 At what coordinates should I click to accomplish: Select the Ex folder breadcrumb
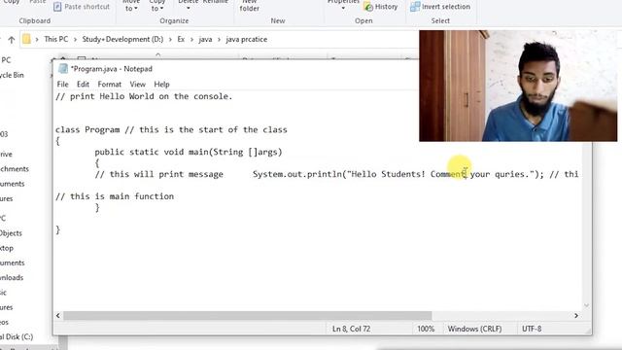click(x=181, y=39)
